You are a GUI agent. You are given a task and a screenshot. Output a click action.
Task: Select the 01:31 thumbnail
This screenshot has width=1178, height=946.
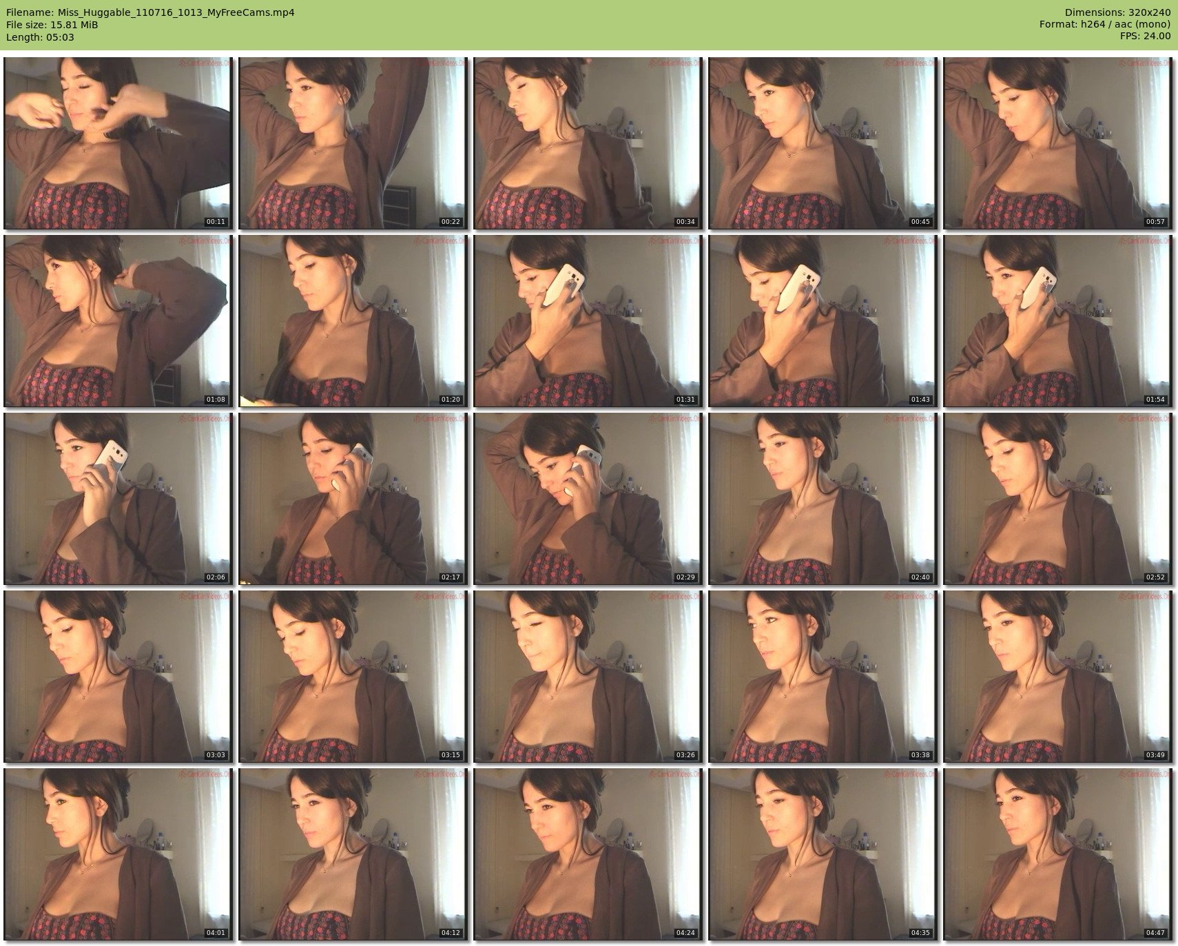588,321
